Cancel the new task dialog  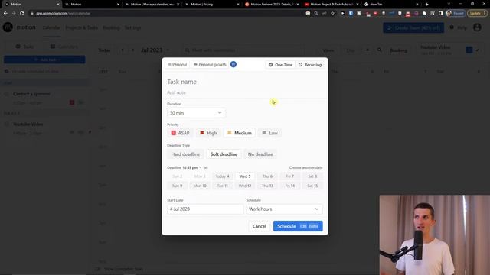click(x=259, y=226)
